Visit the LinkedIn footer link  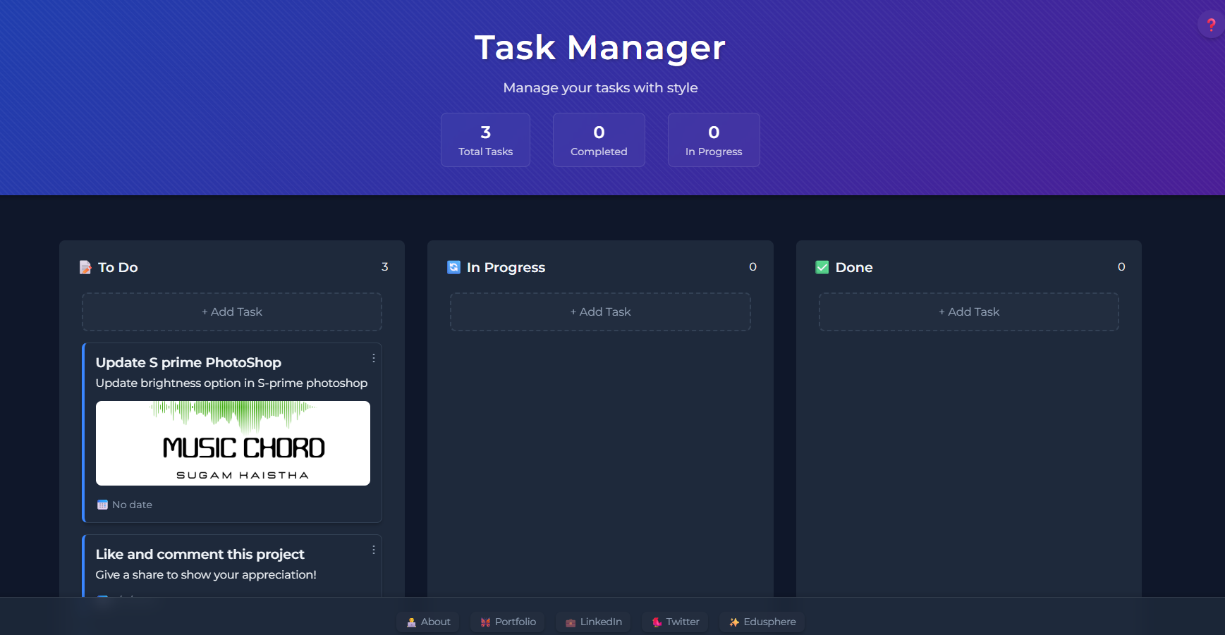coord(593,622)
